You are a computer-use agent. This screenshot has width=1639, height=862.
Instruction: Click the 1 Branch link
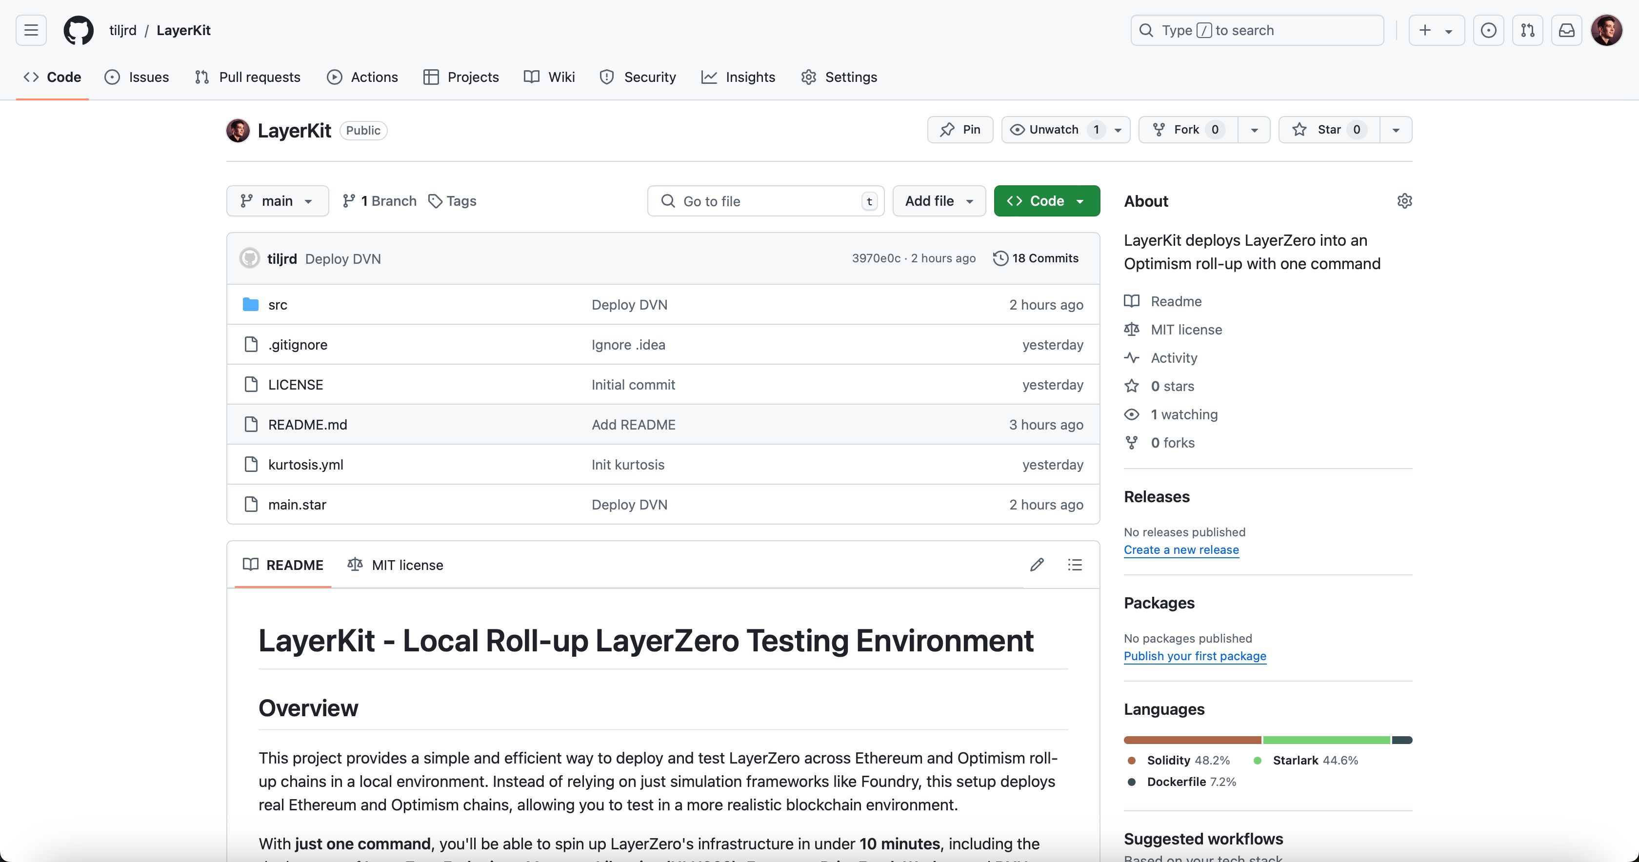(x=379, y=201)
